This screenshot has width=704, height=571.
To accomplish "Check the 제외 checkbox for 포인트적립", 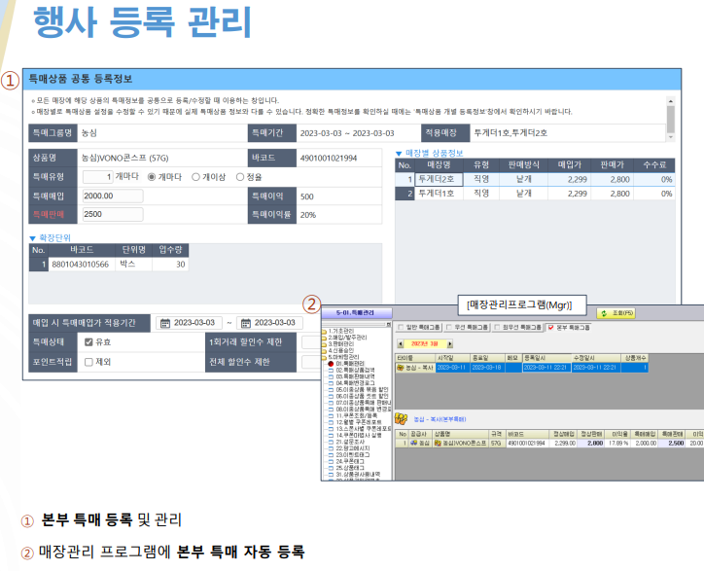I will 88,362.
